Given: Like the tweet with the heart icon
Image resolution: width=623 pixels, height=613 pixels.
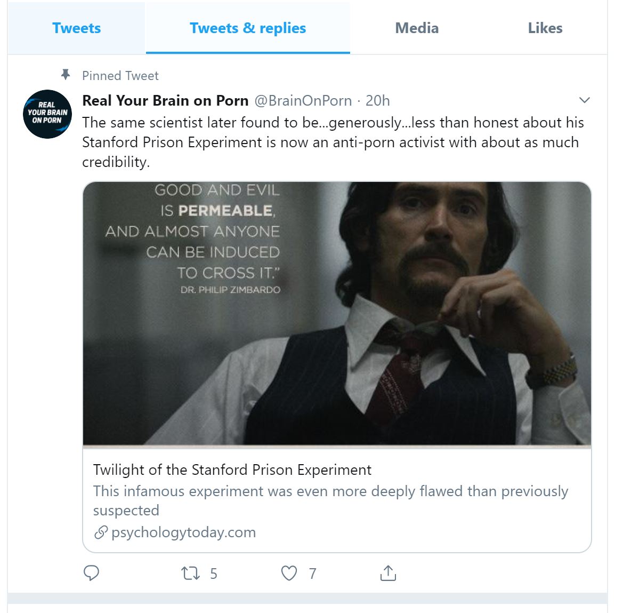Looking at the screenshot, I should click(x=289, y=574).
